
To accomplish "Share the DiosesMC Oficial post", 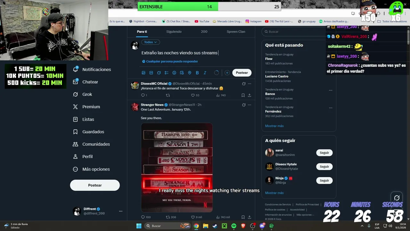I will coord(250,95).
